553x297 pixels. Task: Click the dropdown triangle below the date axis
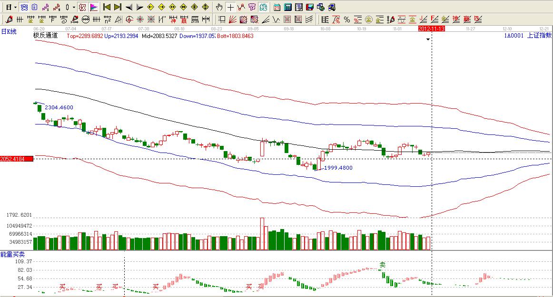[428, 39]
